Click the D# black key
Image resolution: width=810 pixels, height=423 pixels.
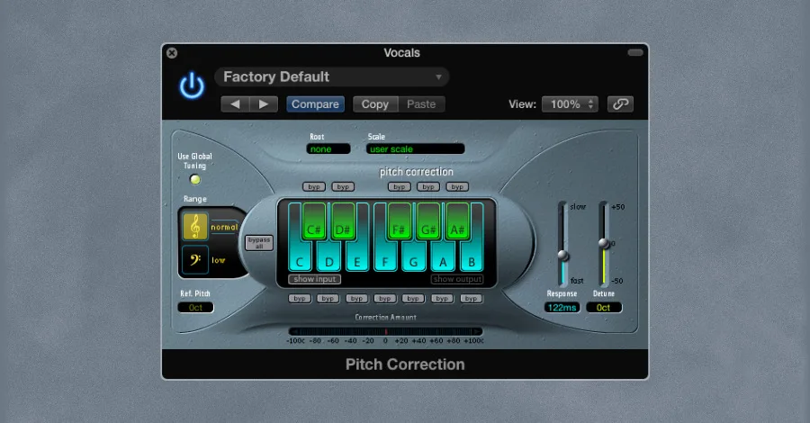(x=343, y=222)
